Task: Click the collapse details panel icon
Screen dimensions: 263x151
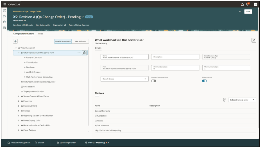Action: [254, 40]
